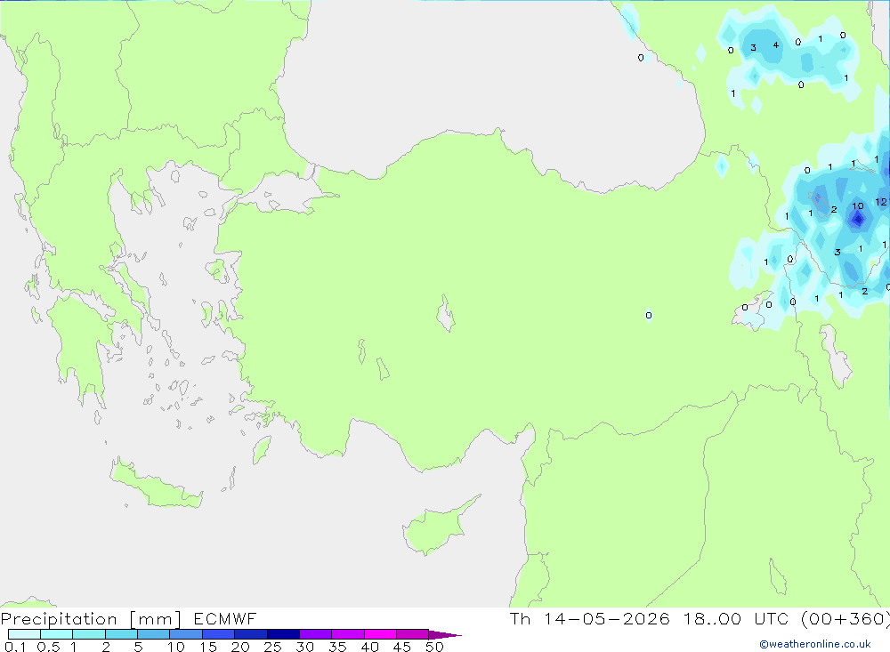Click the 2–5 mm legend color swatch

tap(121, 634)
